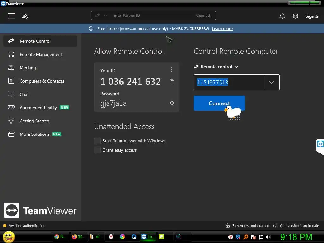Open the Meeting section
The image size is (324, 243).
coord(40,68)
